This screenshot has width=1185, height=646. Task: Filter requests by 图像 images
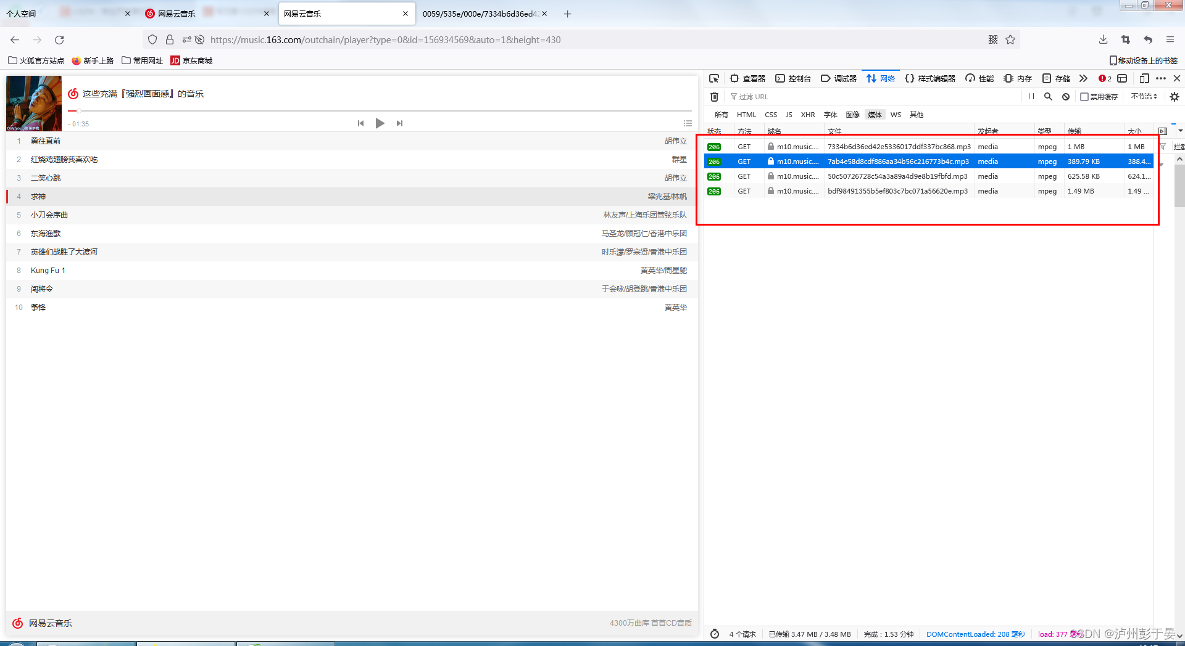[853, 115]
